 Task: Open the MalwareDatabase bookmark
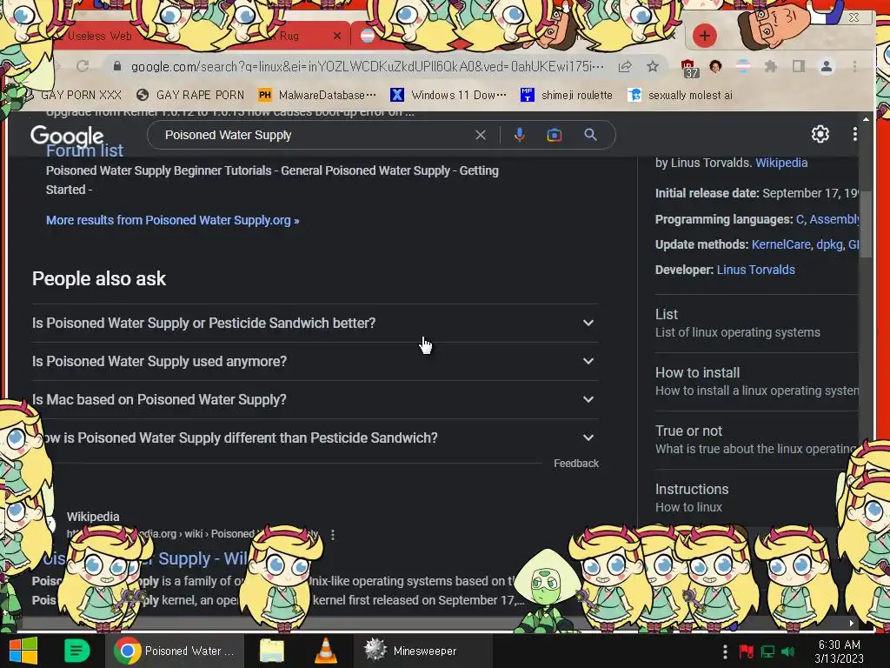pos(317,95)
